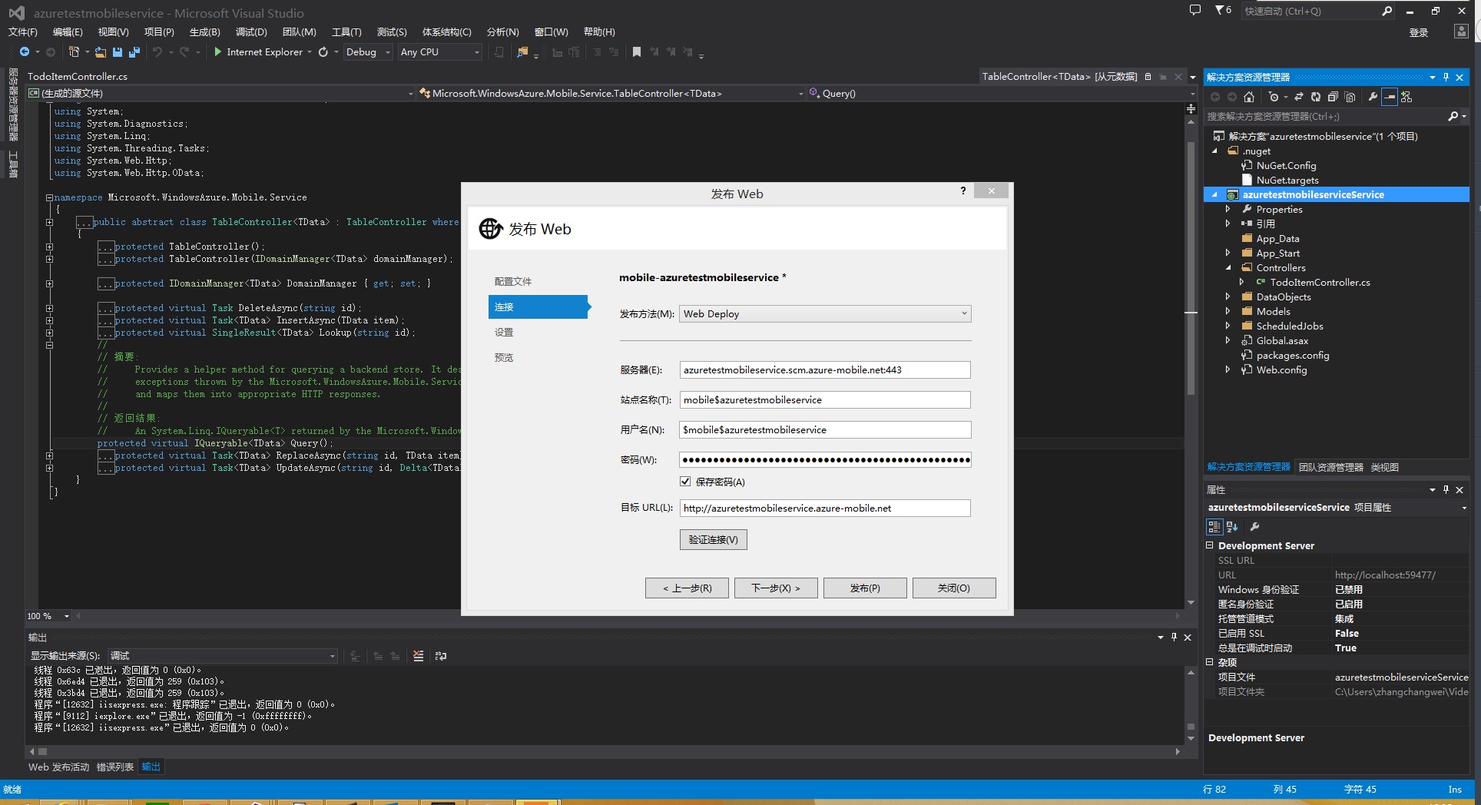The width and height of the screenshot is (1481, 805).
Task: Open the 生成(B) build menu
Action: tap(204, 31)
